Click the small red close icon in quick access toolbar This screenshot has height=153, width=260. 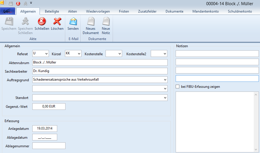18,3
